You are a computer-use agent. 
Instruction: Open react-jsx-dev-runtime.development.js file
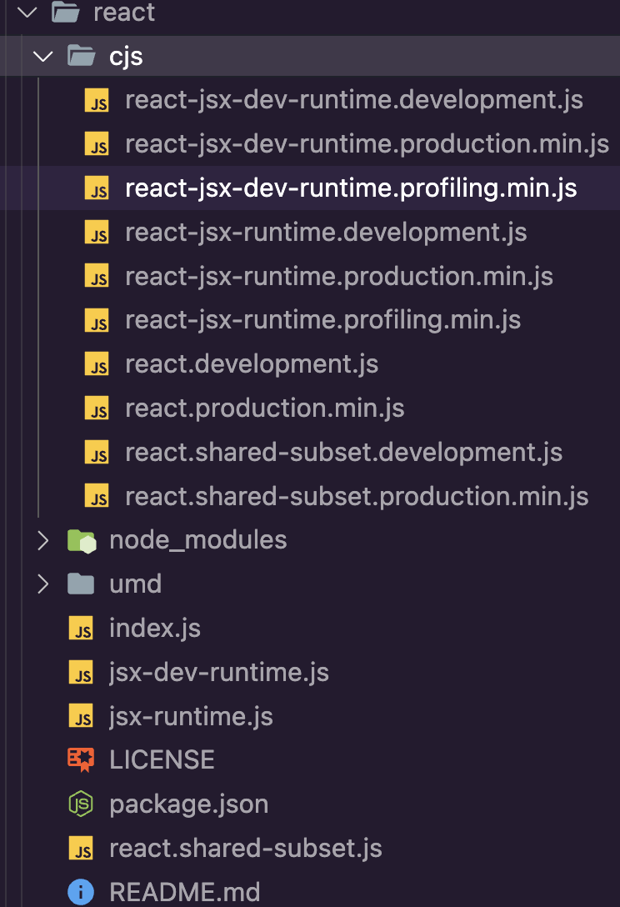(x=354, y=100)
